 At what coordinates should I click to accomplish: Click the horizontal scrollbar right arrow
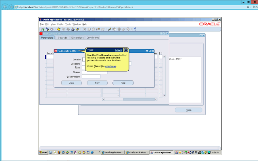(x=156, y=99)
